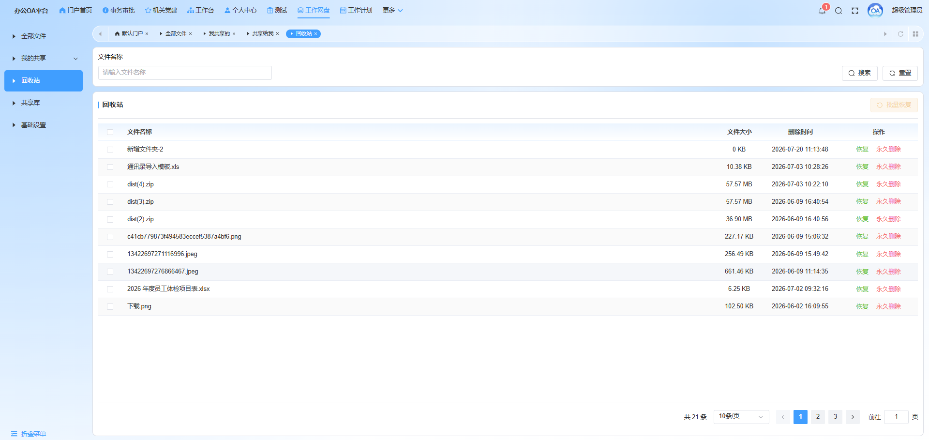Click the 前往 page number input
The height and width of the screenshot is (440, 929).
[896, 417]
